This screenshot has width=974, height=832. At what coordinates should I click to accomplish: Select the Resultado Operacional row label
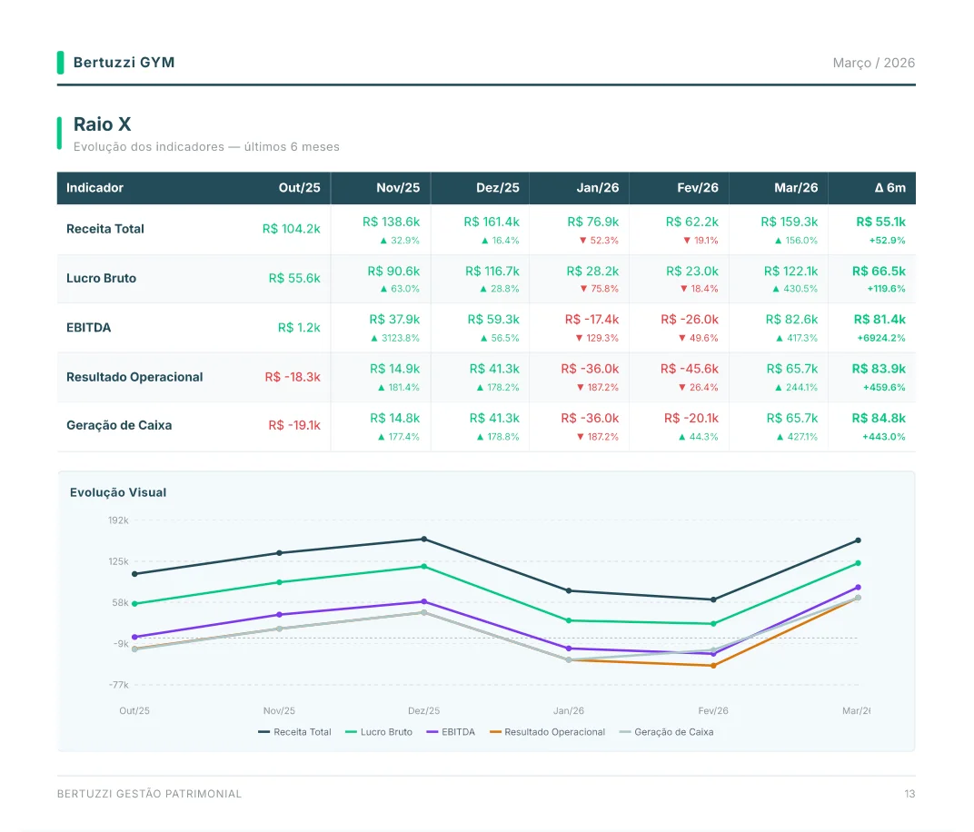click(x=134, y=377)
